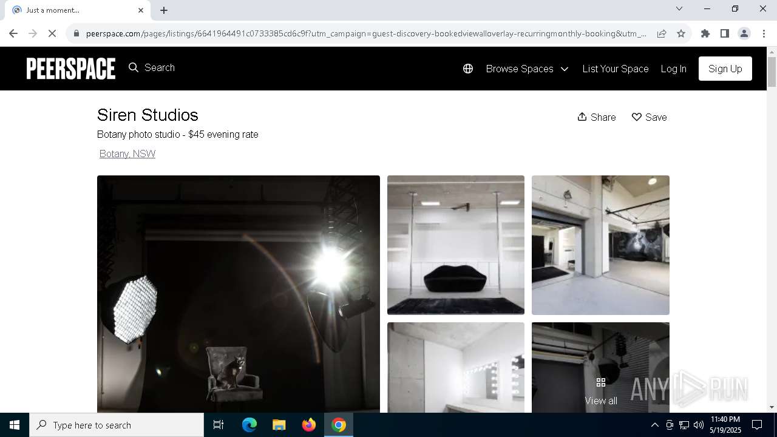The width and height of the screenshot is (777, 437).
Task: Go forward in the browser
Action: coord(33,33)
